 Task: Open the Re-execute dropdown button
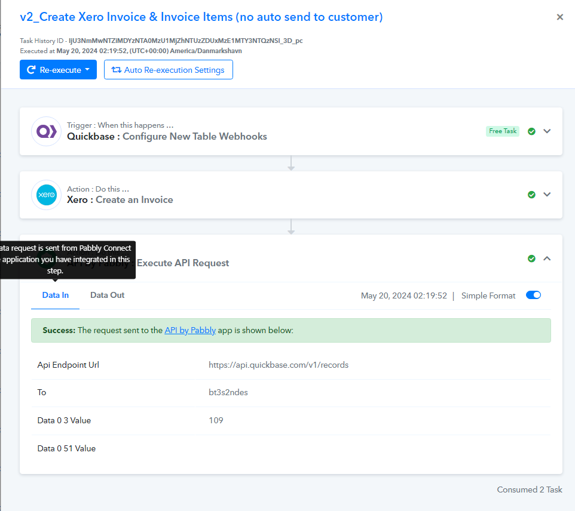(59, 70)
